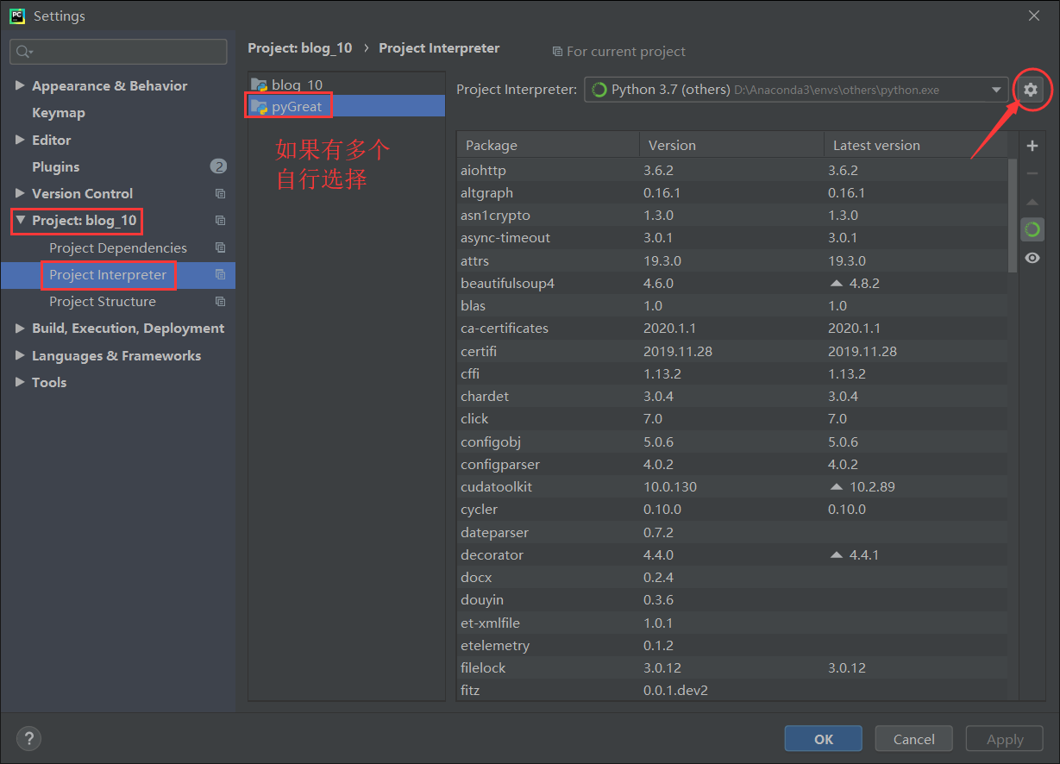This screenshot has height=764, width=1060.
Task: Click upgrade arrow beside beautifulsoup4 4.8.2
Action: (x=836, y=283)
